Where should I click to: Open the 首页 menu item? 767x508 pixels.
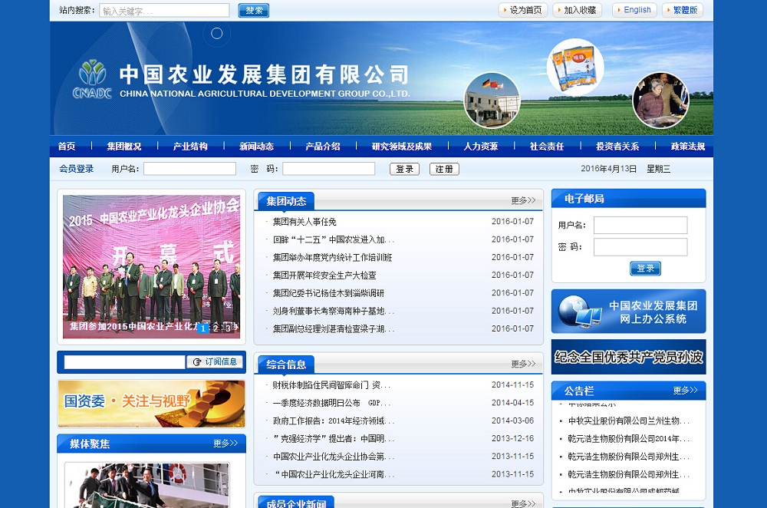pyautogui.click(x=67, y=146)
